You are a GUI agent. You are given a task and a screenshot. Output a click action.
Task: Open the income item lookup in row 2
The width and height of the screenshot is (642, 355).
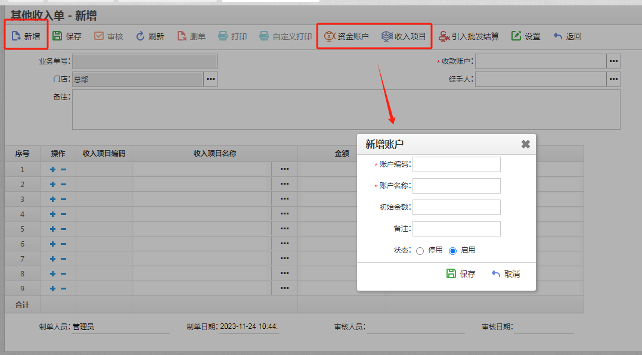tap(284, 184)
